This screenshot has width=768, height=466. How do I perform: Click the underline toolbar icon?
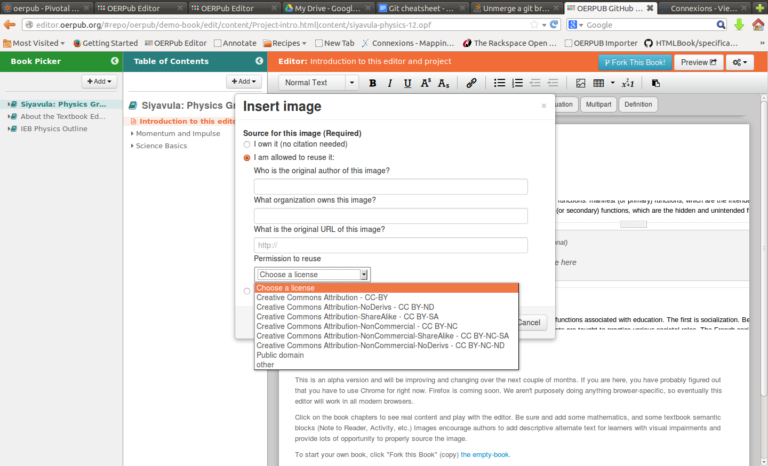[407, 83]
